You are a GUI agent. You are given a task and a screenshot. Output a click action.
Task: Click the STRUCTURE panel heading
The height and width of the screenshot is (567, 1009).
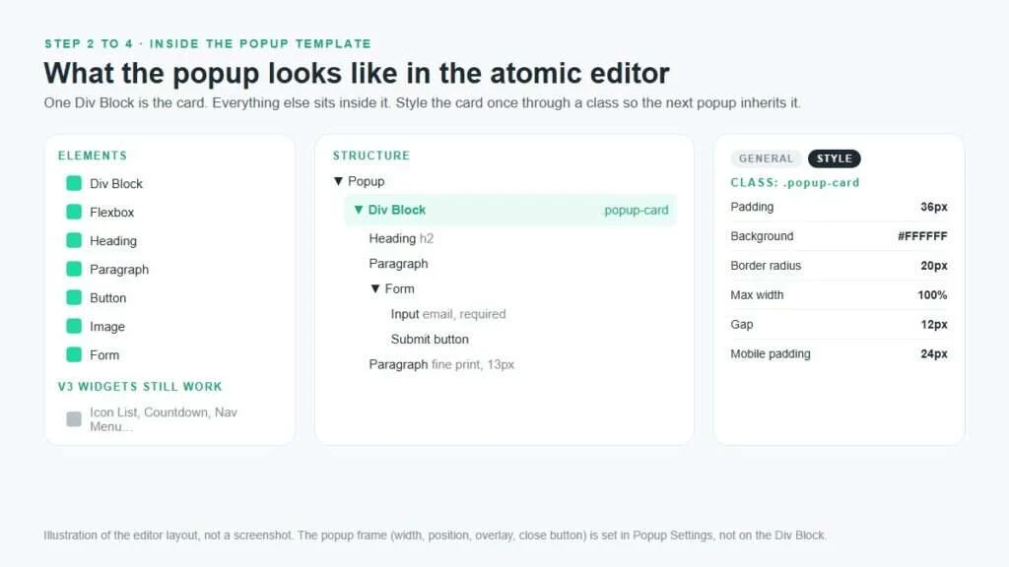pos(371,156)
